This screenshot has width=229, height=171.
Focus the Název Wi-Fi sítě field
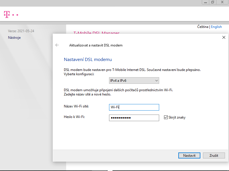point(134,107)
